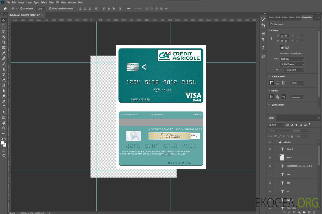Image resolution: width=322 pixels, height=214 pixels.
Task: Hide the 'm' text layer
Action: 270,192
